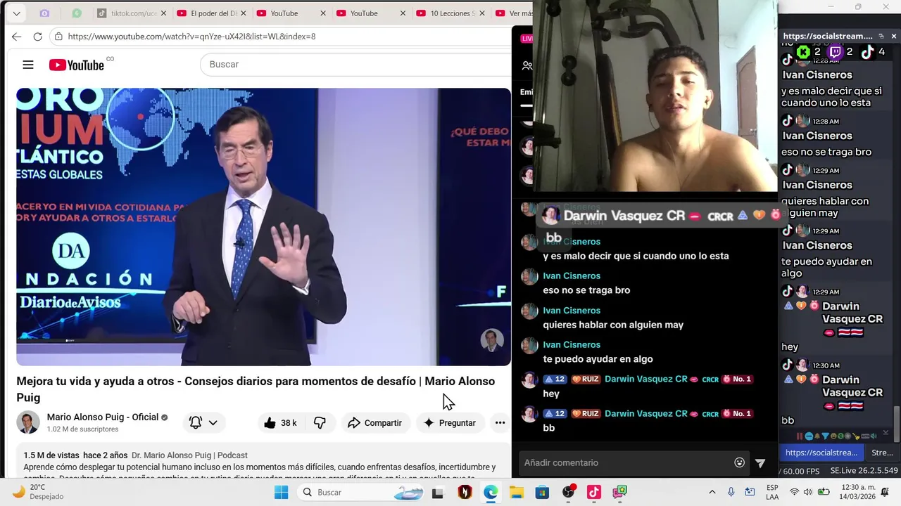Image resolution: width=901 pixels, height=506 pixels.
Task: Switch input language ESP LAA
Action: [x=772, y=492]
